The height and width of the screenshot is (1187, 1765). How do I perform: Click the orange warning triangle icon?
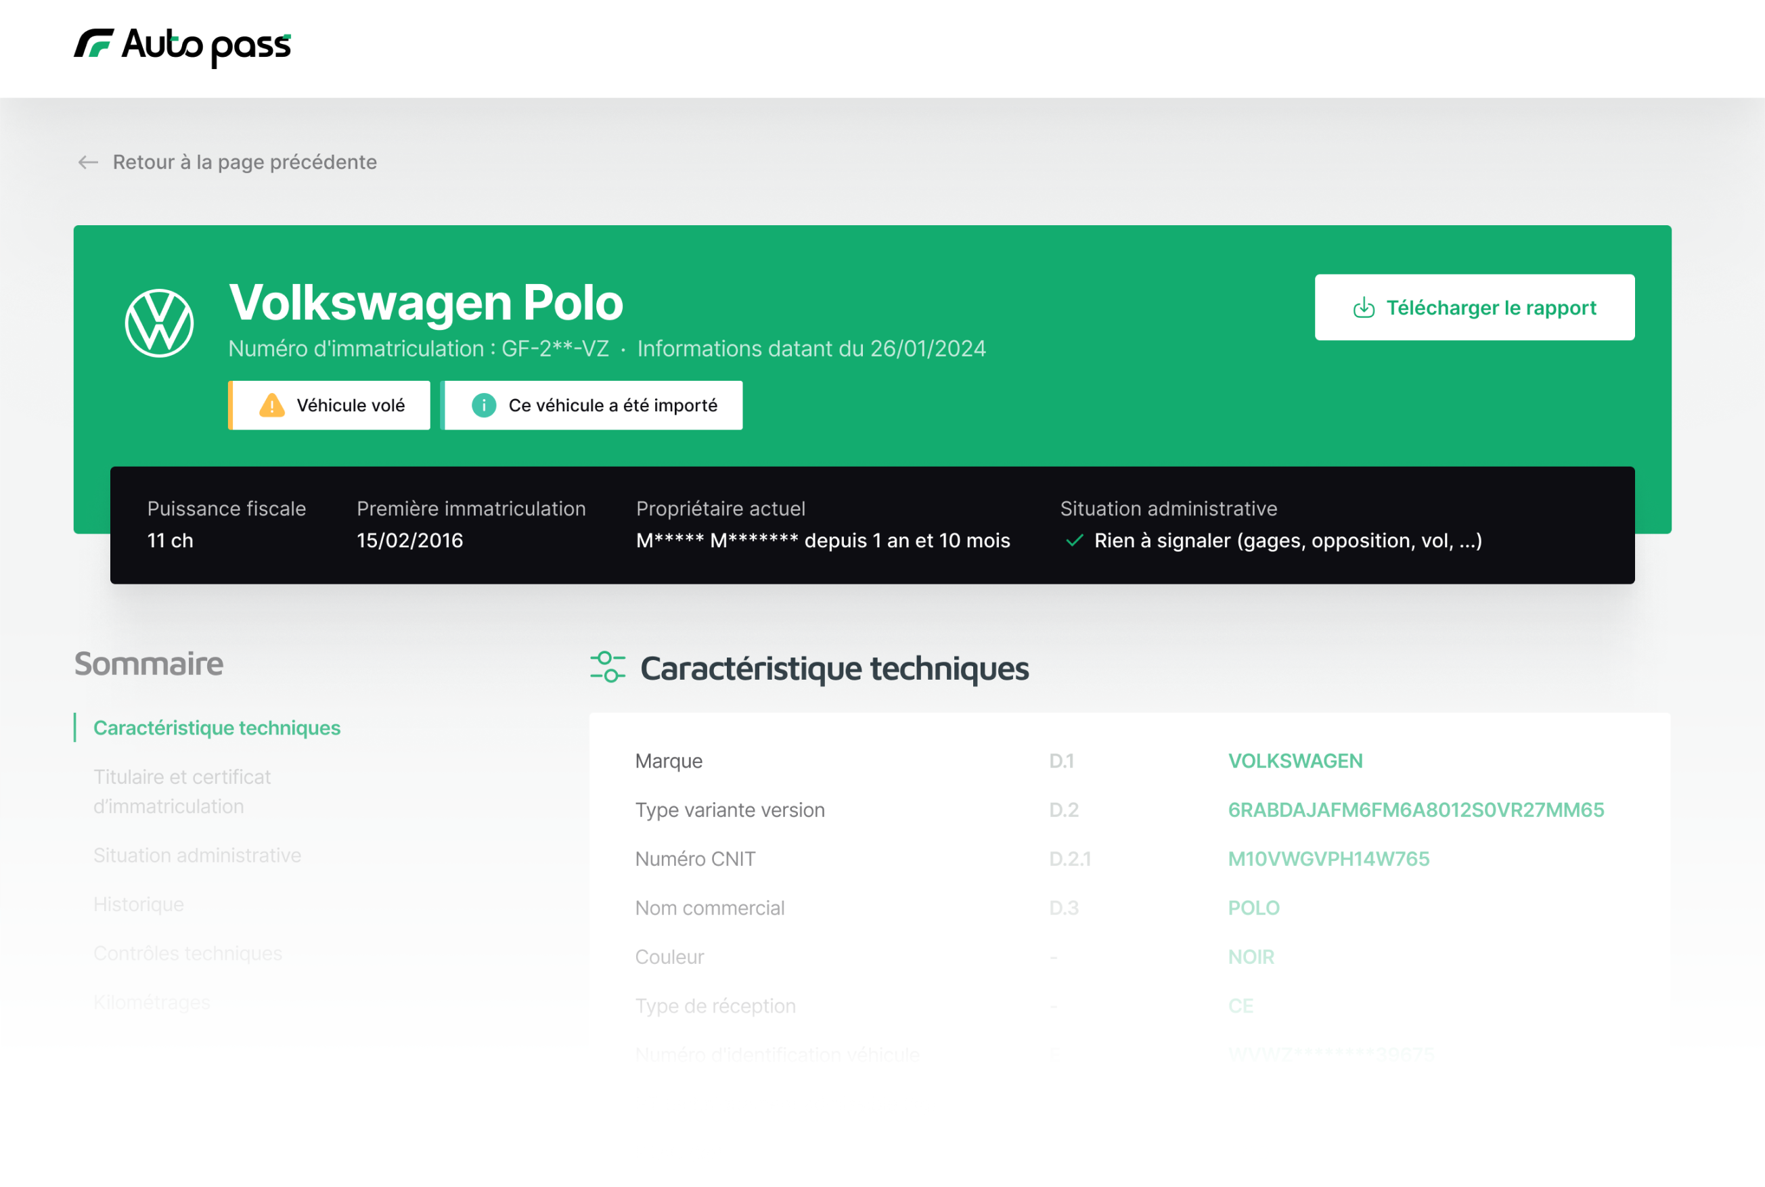(272, 406)
